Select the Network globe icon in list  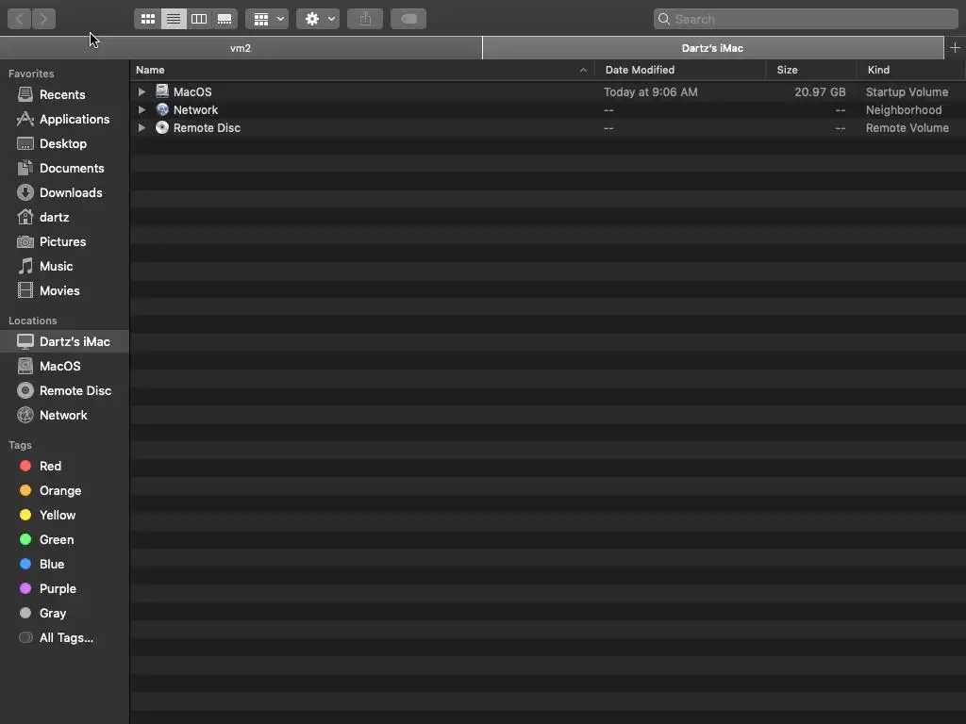click(x=162, y=109)
